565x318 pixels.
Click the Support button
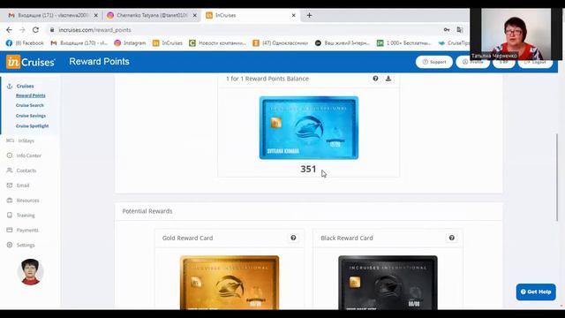point(434,62)
